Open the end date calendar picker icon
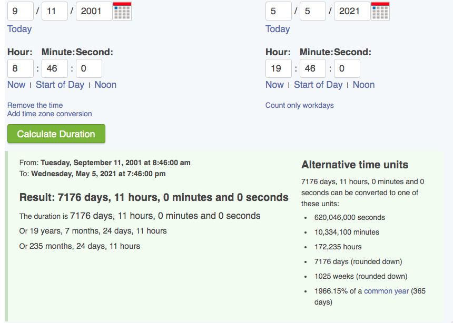453x323 pixels. point(380,11)
